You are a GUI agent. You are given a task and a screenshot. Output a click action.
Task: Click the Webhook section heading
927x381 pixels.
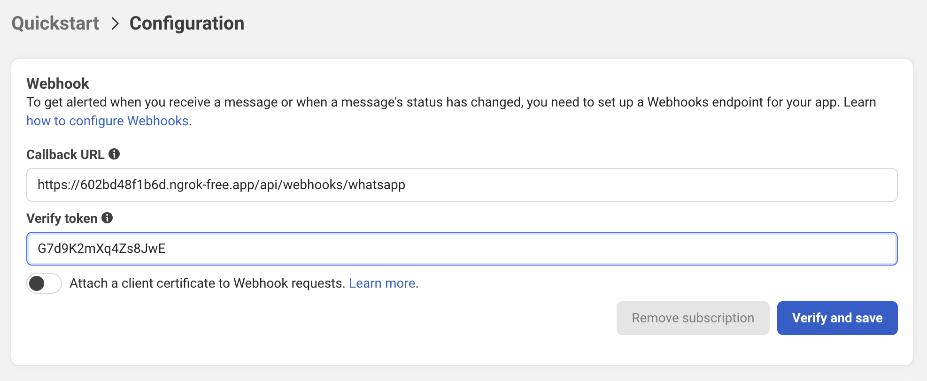tap(58, 83)
